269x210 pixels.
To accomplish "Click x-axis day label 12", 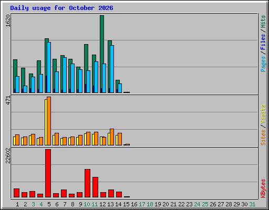I will pos(102,204).
